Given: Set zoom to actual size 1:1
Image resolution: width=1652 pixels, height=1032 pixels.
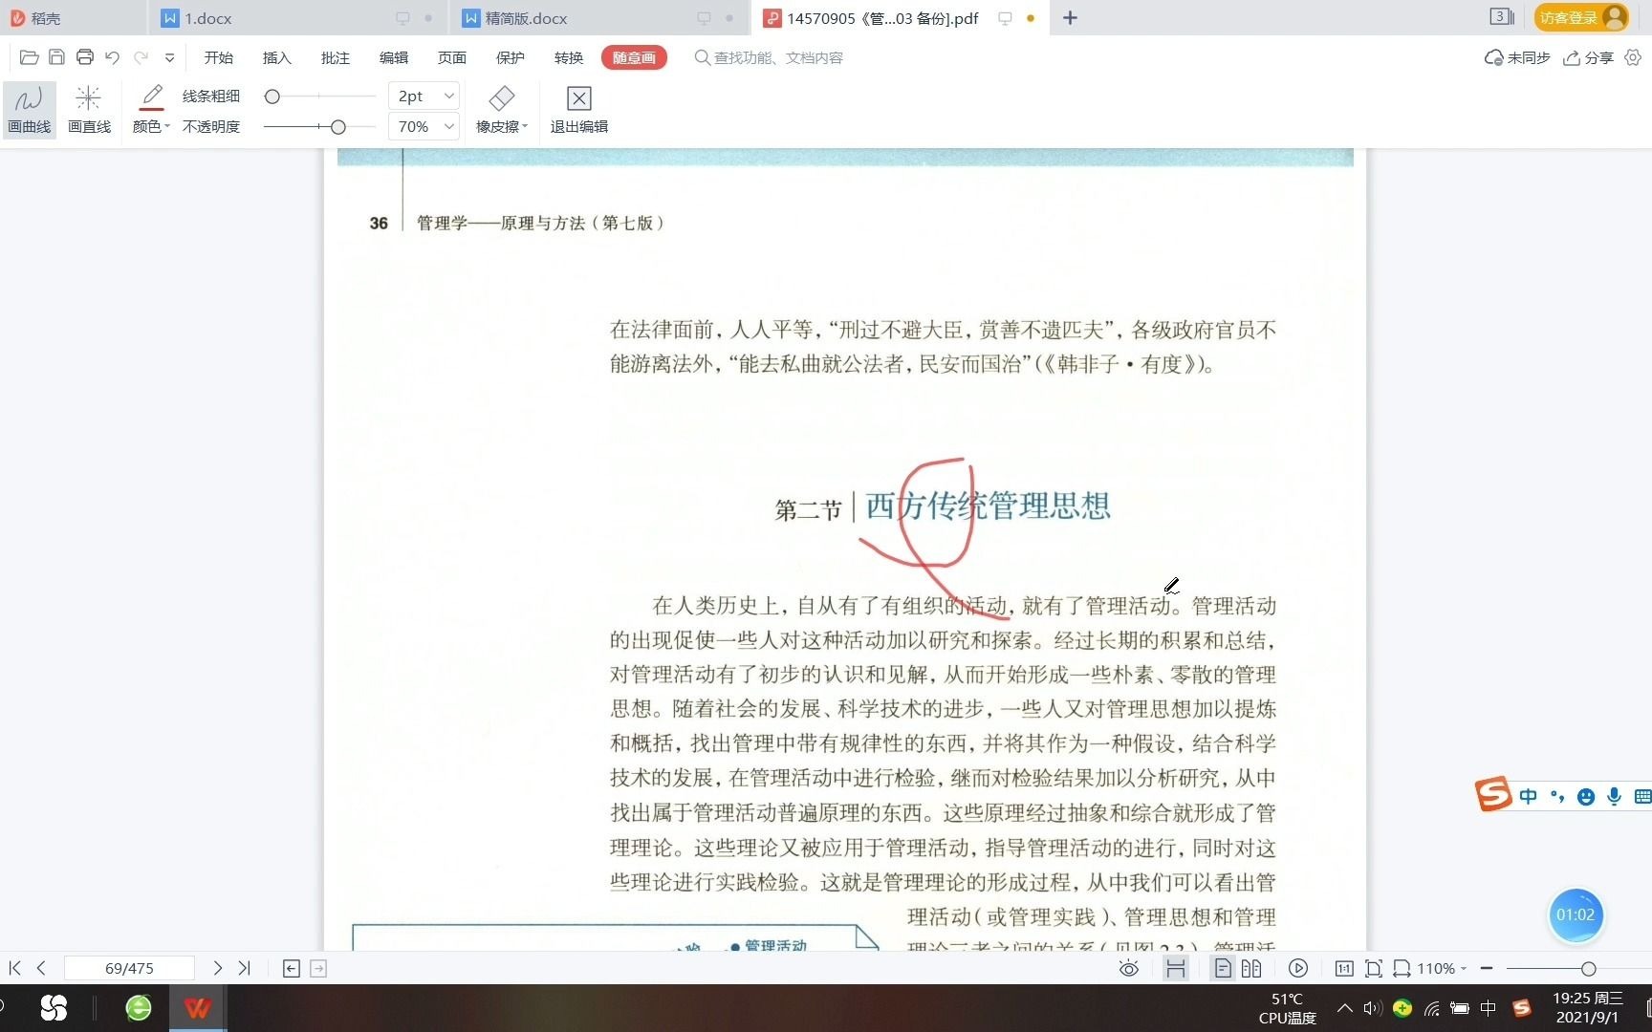Looking at the screenshot, I should coord(1344,968).
